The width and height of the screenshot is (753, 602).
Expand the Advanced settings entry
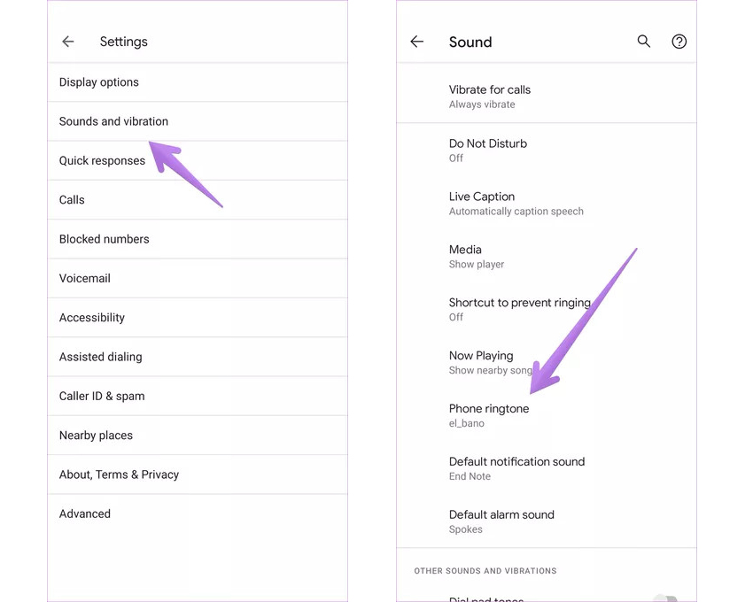85,513
